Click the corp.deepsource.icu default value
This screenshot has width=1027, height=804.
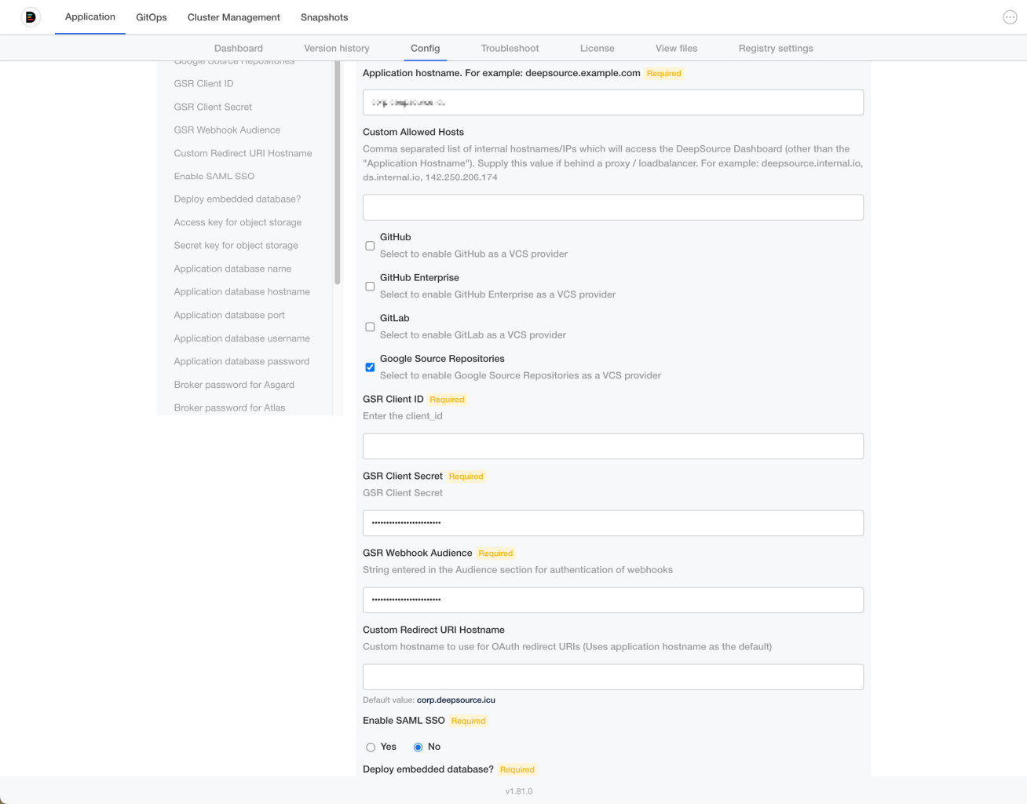click(x=456, y=700)
